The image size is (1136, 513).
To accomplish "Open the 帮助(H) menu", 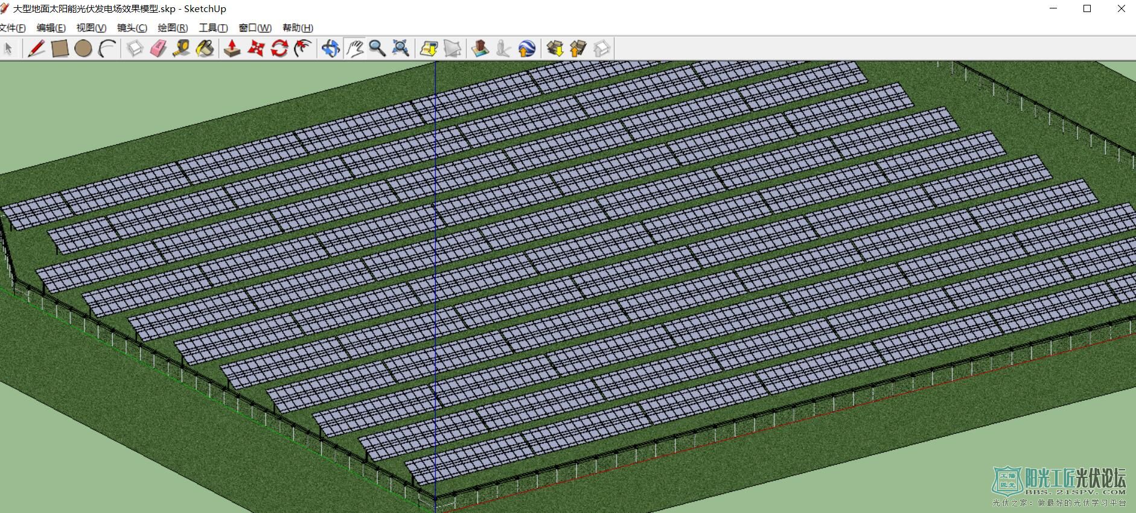I will pos(298,28).
